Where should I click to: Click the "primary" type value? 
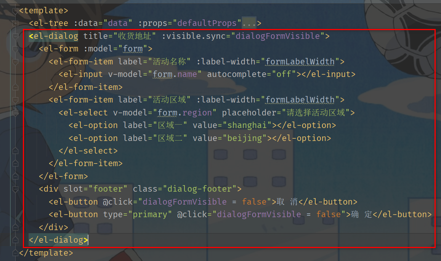[150, 215]
